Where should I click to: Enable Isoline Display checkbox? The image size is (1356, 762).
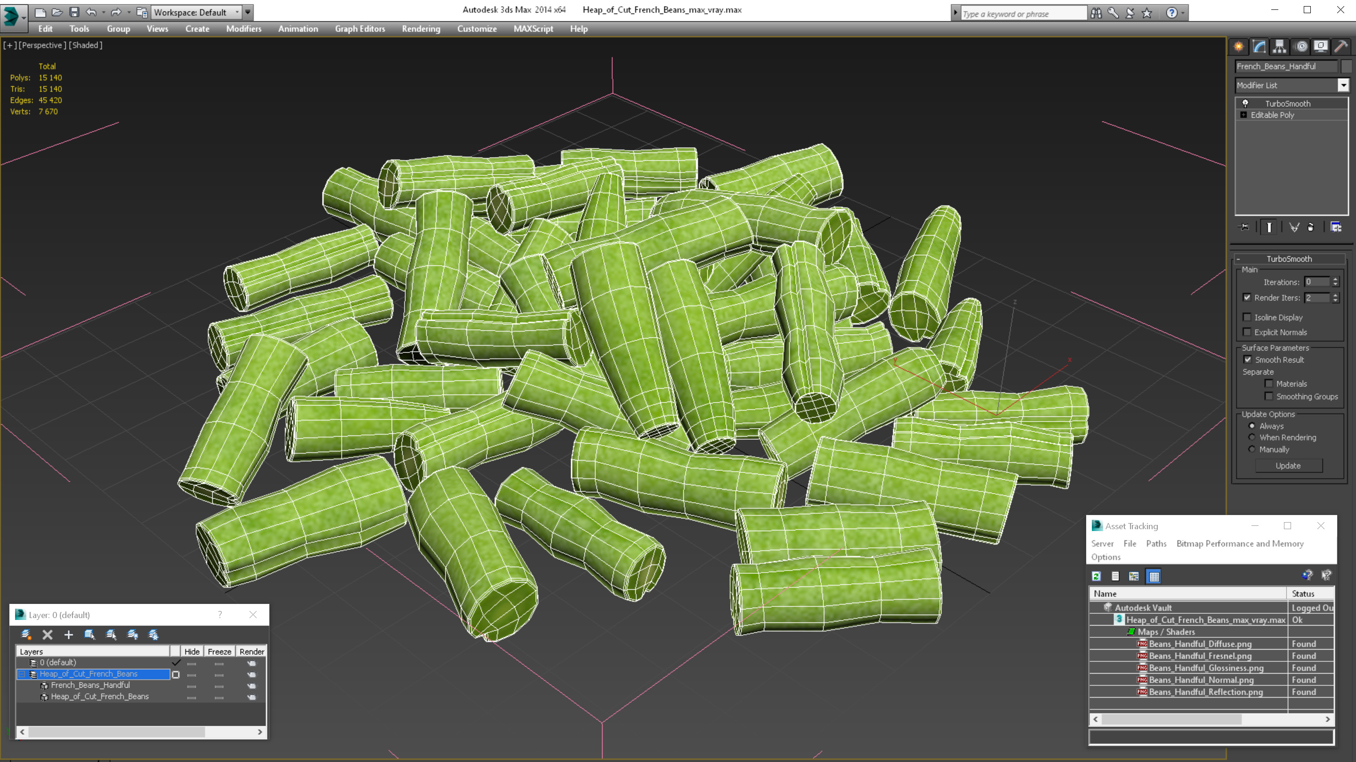1247,317
